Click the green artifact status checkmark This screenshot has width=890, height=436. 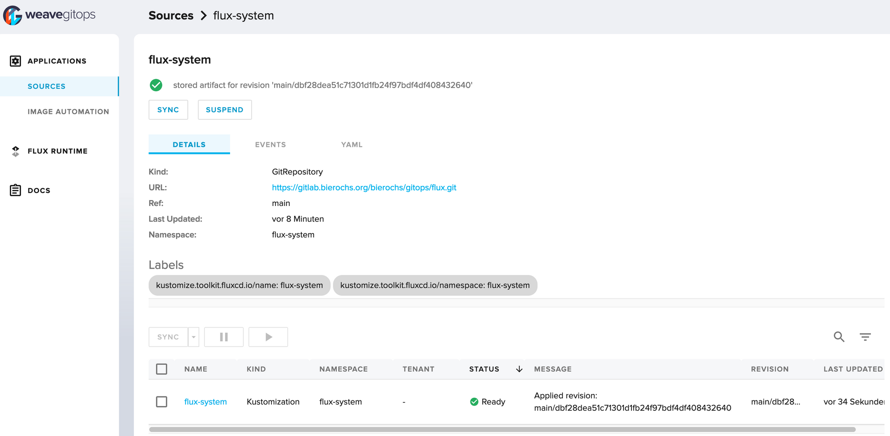[156, 85]
